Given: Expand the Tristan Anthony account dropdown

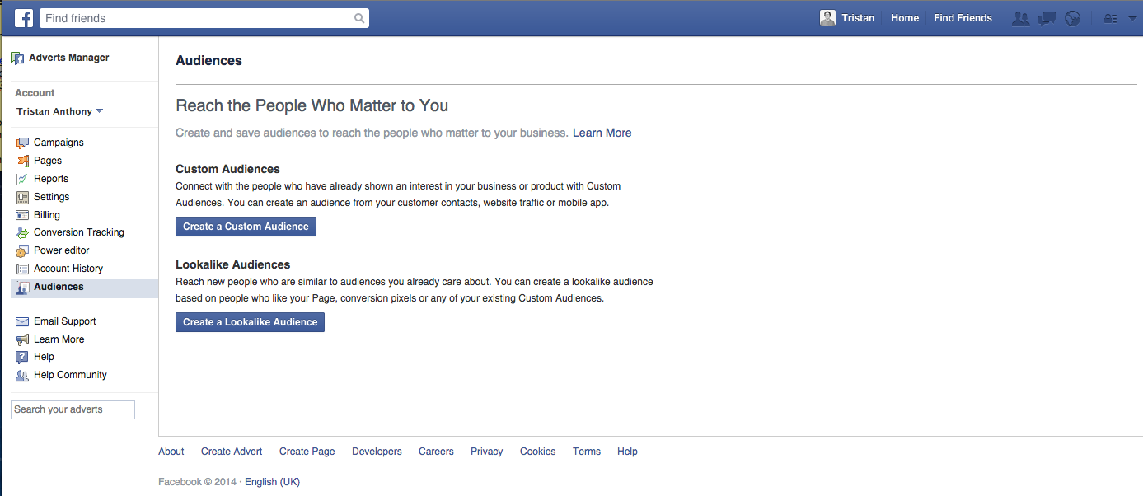Looking at the screenshot, I should point(99,111).
